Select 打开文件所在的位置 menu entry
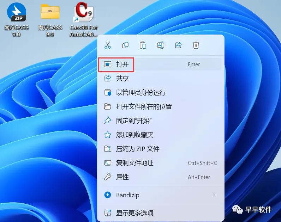 click(160, 107)
